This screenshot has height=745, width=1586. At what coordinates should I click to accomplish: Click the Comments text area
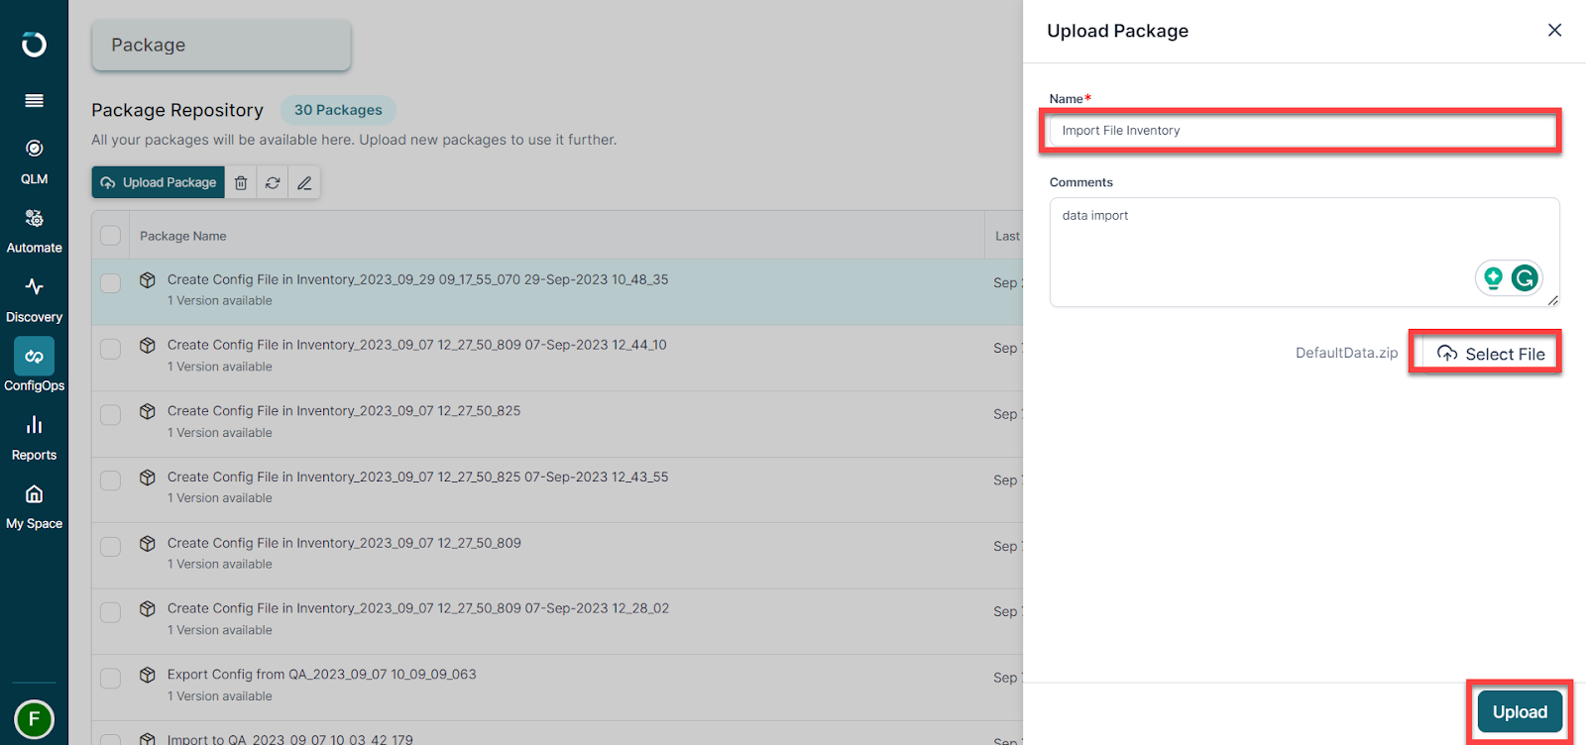1304,252
